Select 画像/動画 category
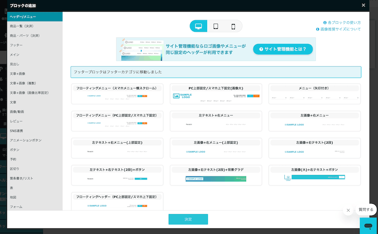 (x=35, y=111)
